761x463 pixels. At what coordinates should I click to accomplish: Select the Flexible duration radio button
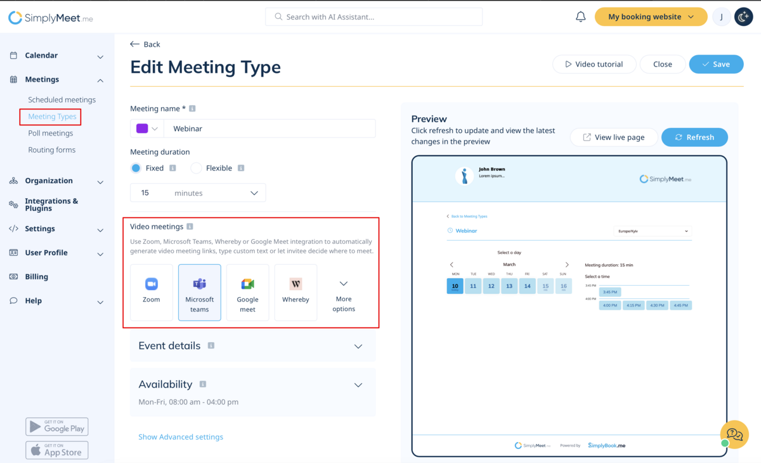click(196, 168)
